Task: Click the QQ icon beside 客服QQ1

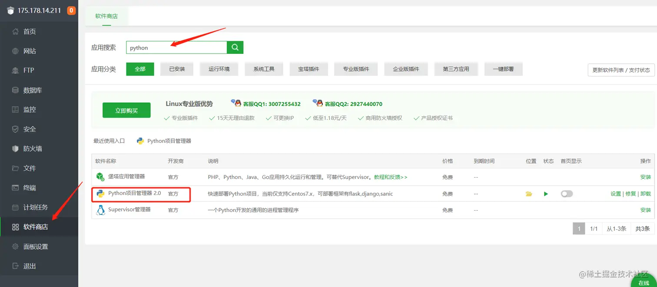Action: click(x=236, y=103)
